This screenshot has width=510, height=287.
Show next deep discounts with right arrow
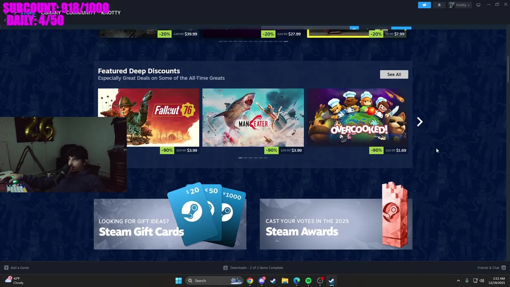420,122
